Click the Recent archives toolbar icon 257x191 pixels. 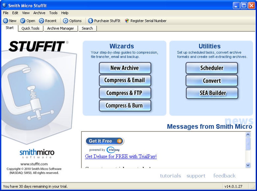42,21
